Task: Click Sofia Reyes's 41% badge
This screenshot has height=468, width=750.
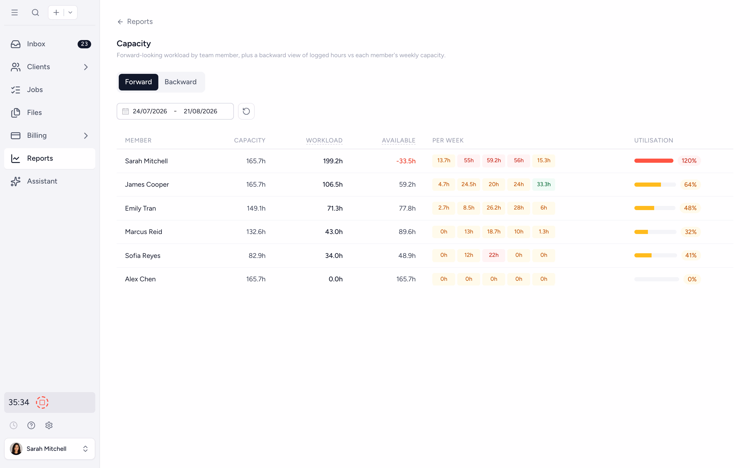Action: point(691,255)
